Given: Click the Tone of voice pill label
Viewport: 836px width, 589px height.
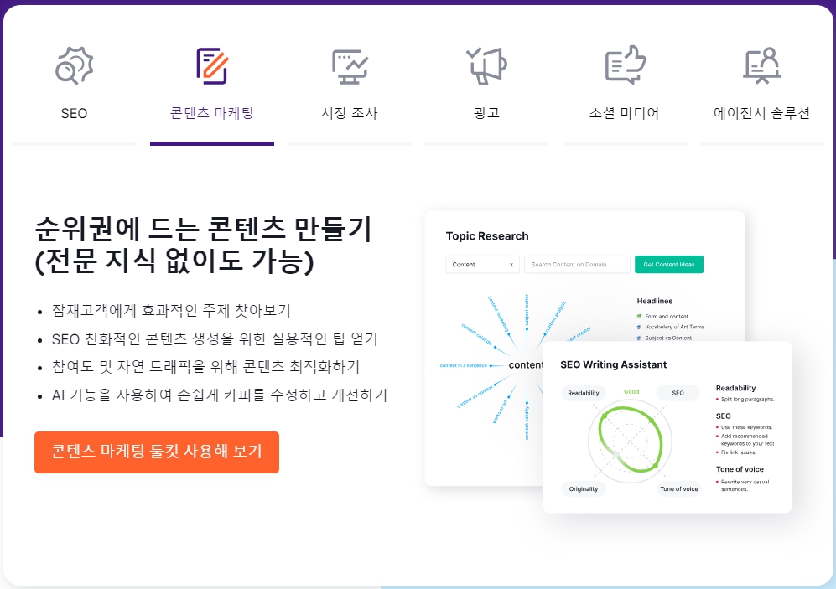Looking at the screenshot, I should point(678,489).
